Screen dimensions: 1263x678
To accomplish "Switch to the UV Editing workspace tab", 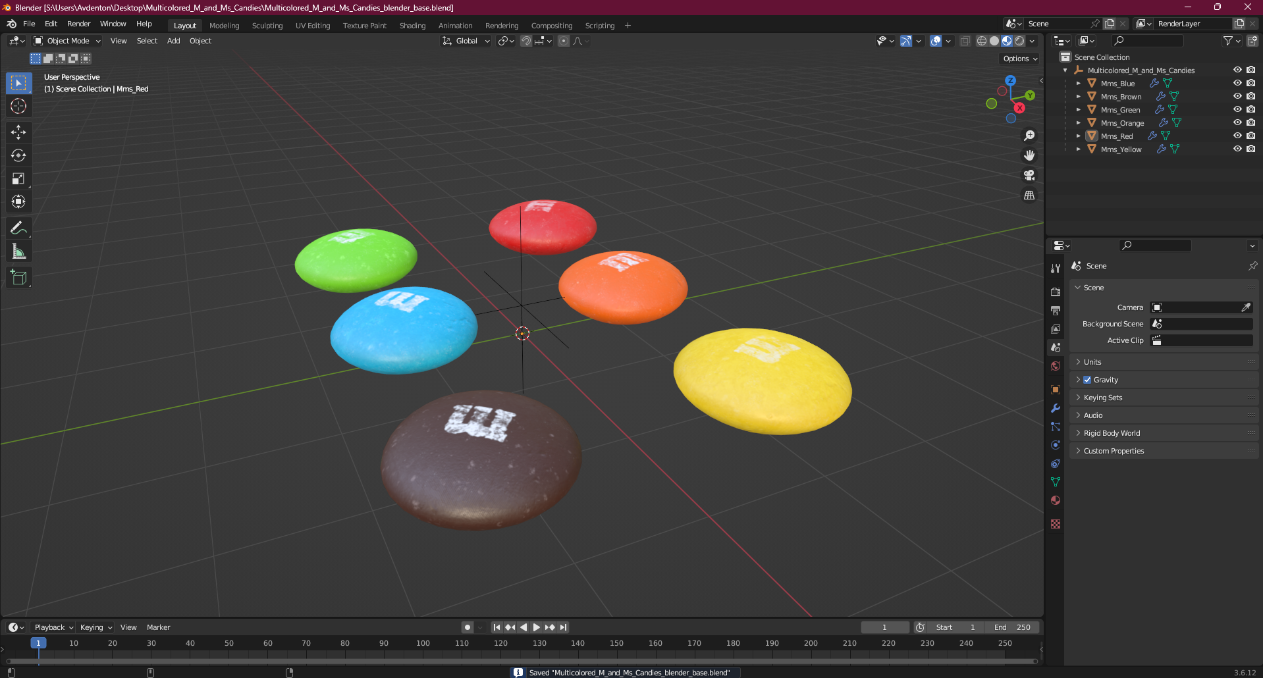I will tap(313, 26).
